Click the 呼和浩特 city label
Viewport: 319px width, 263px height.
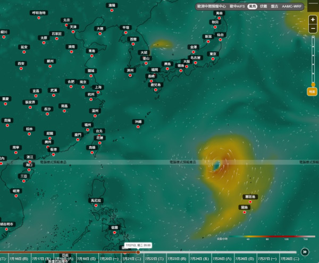click(x=39, y=13)
